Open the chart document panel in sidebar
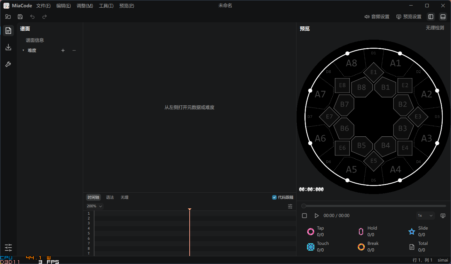Viewport: 451px width, 264px height. [x=8, y=31]
